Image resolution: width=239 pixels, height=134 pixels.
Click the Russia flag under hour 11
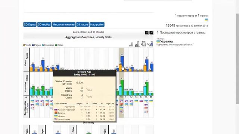126,101
